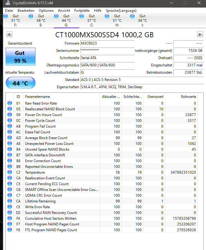Click status icon of Power On Hours Count
This screenshot has height=250, width=206.
(10, 115)
